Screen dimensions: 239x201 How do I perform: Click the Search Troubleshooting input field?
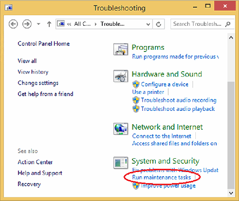point(198,24)
